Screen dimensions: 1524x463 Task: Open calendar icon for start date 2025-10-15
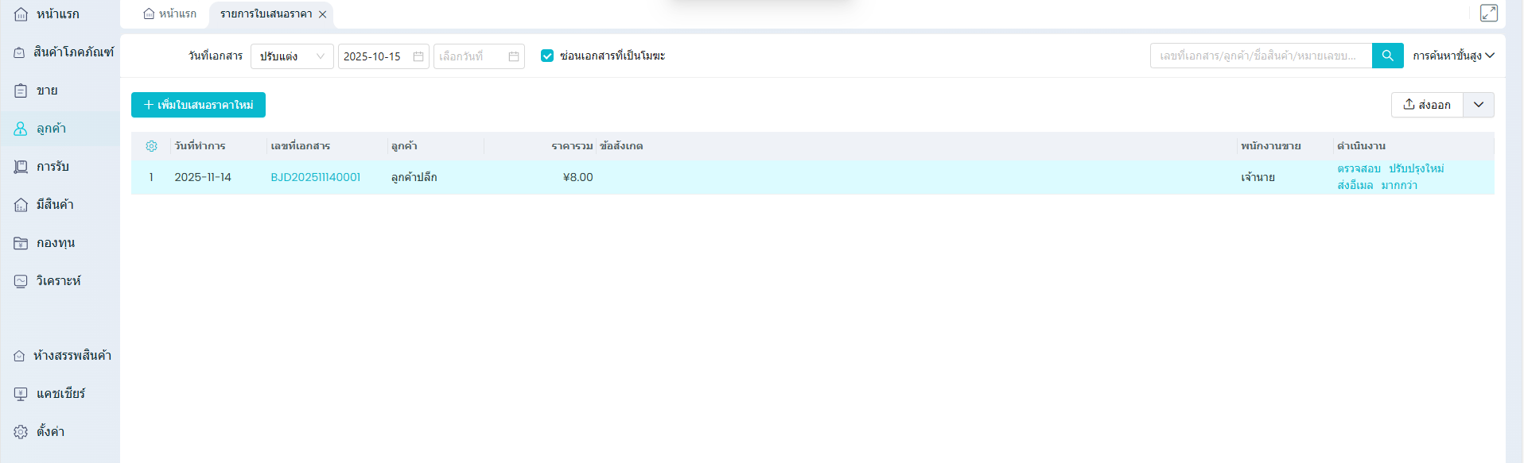click(418, 56)
